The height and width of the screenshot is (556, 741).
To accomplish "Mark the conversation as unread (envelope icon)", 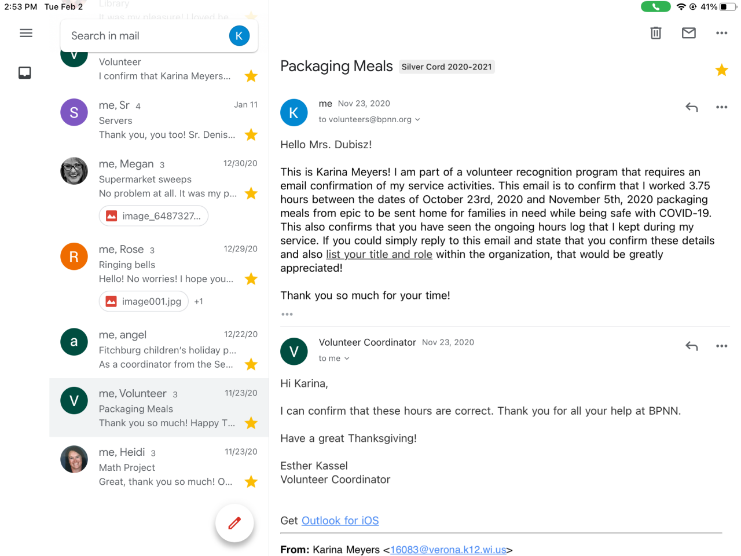I will coord(688,33).
